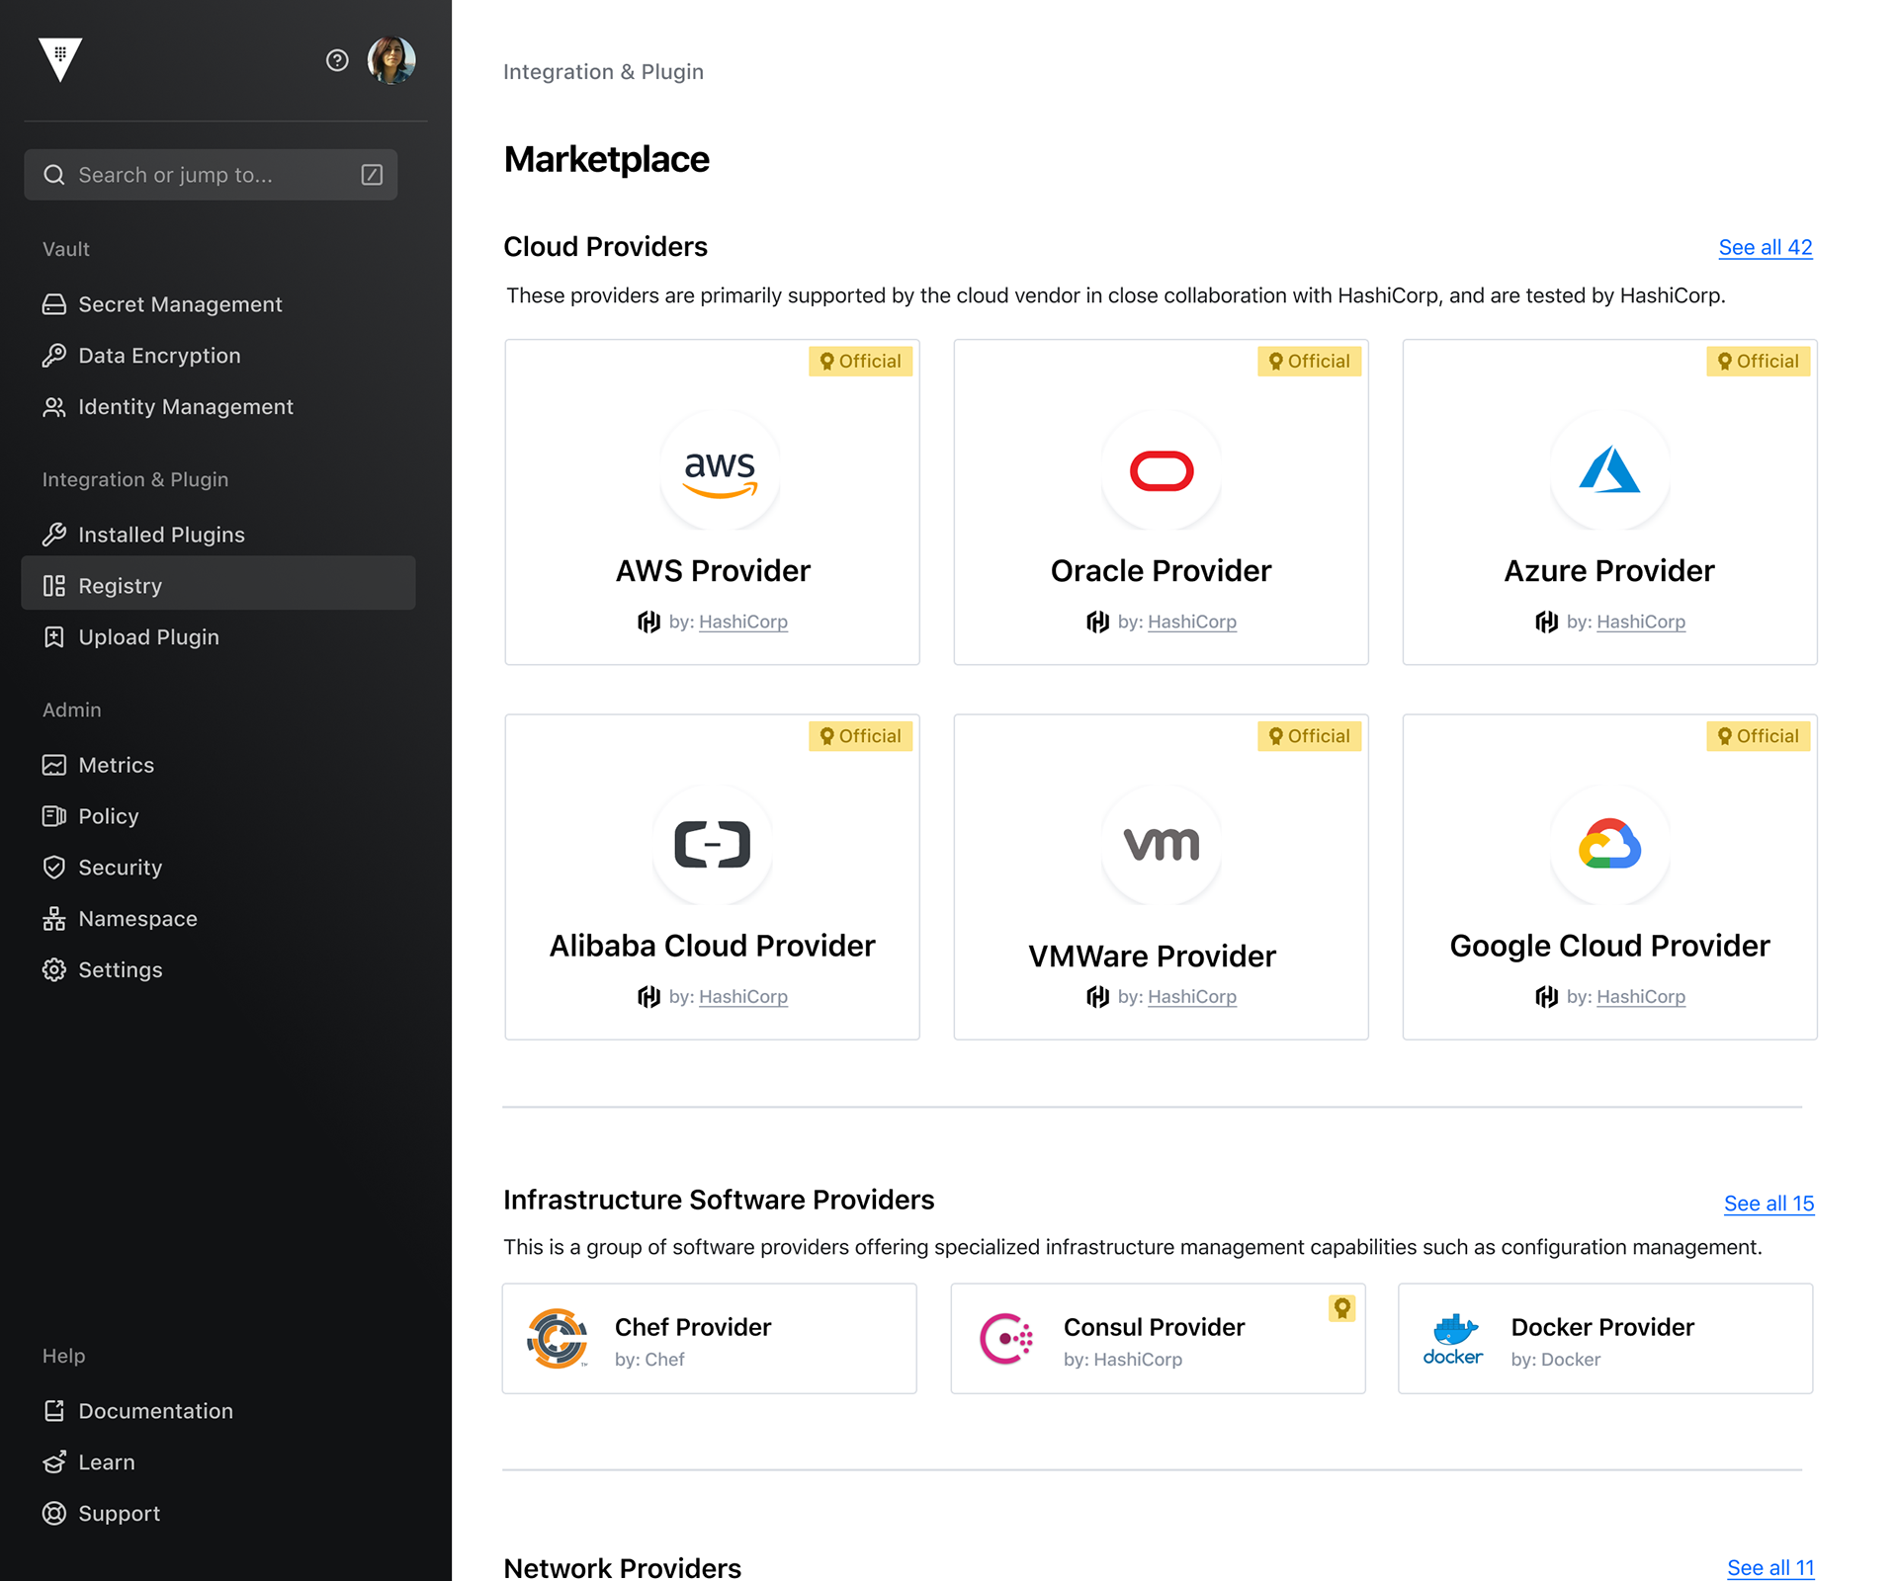Click the AWS logo icon
The width and height of the screenshot is (1898, 1581).
click(x=720, y=471)
